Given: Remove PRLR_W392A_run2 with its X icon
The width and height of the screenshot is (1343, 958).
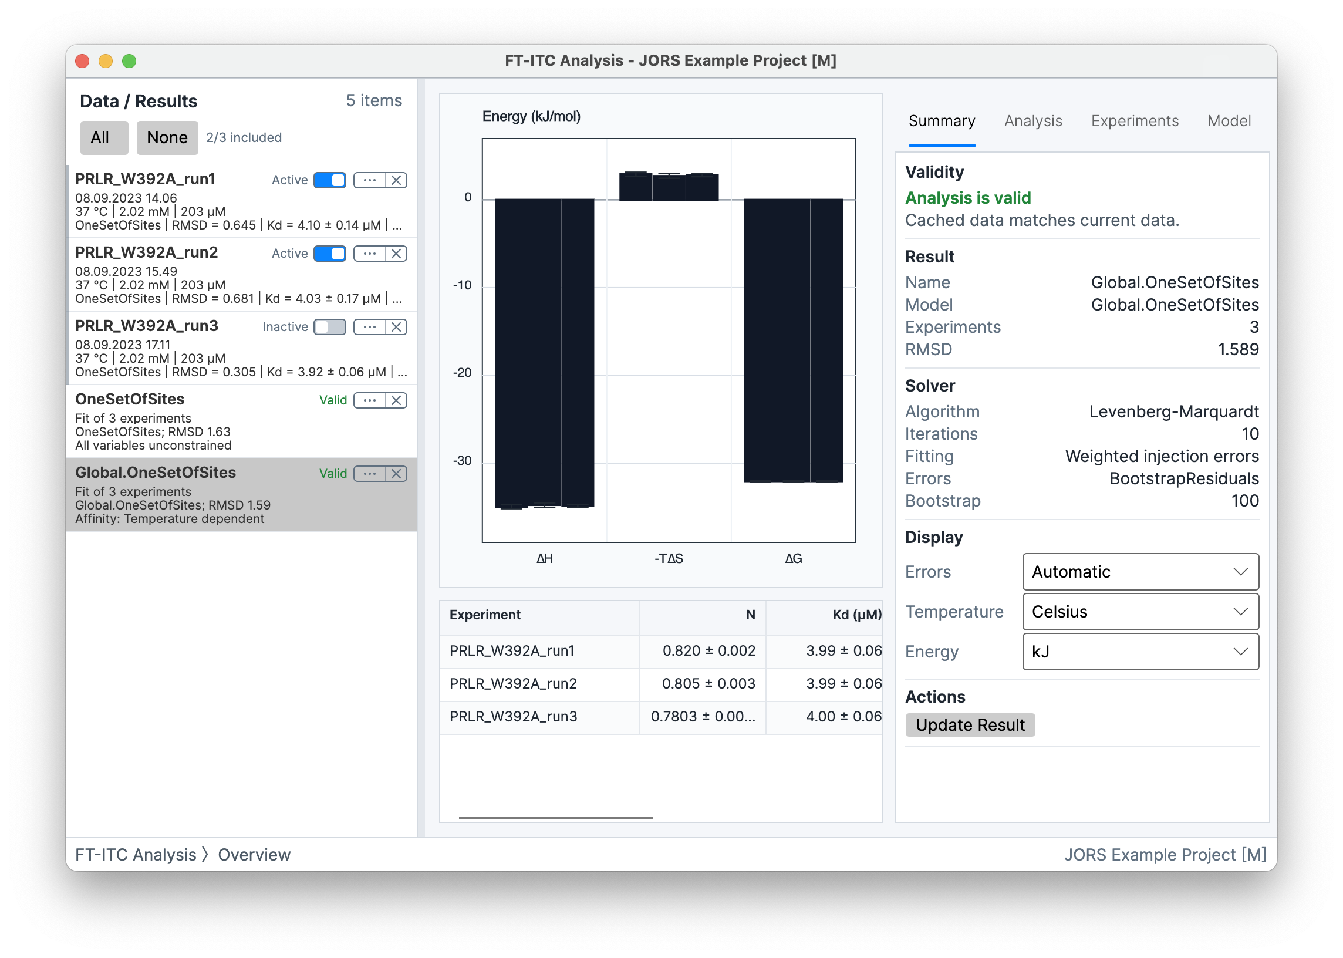Looking at the screenshot, I should 396,254.
